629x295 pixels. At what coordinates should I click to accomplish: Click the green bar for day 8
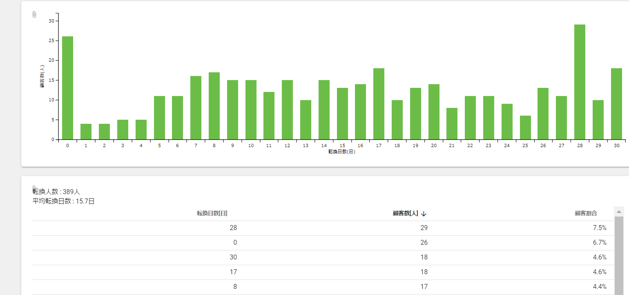coord(214,106)
